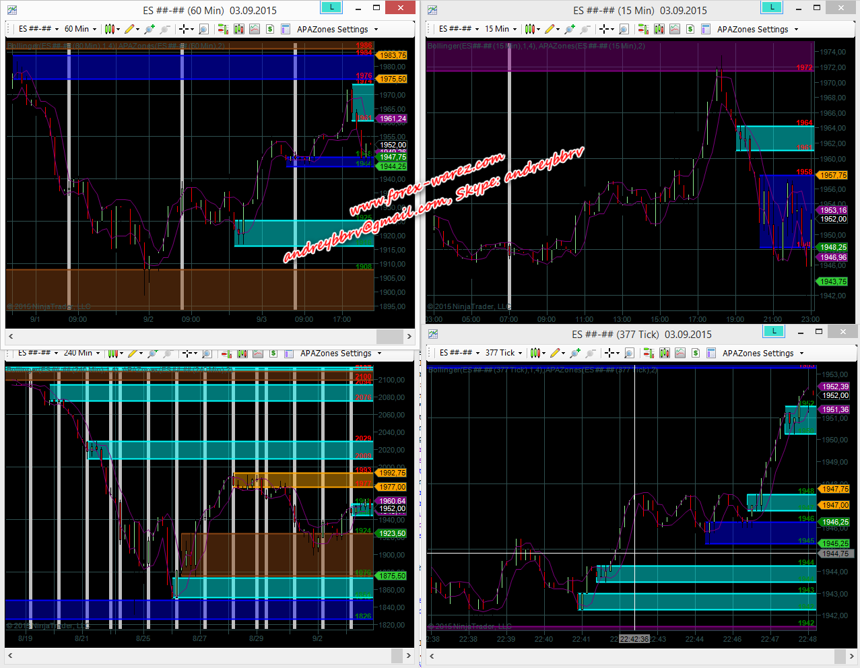Select crosshair cursor tool in 377 Tick chart
The height and width of the screenshot is (668, 860).
(609, 353)
